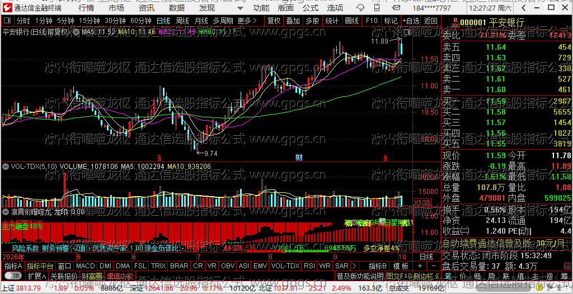Screen dimensions: 573x294
Task: Click the blue 财 financial report marker
Action: pos(299,158)
